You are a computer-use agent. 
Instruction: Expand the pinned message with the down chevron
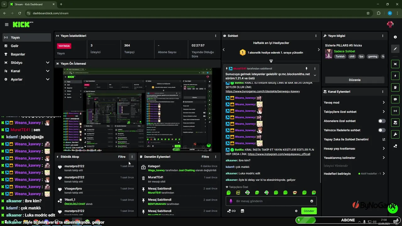click(x=315, y=75)
